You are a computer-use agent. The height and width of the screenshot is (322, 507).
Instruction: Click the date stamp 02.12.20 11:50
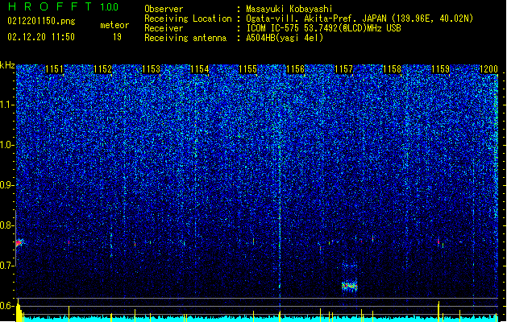coord(41,37)
